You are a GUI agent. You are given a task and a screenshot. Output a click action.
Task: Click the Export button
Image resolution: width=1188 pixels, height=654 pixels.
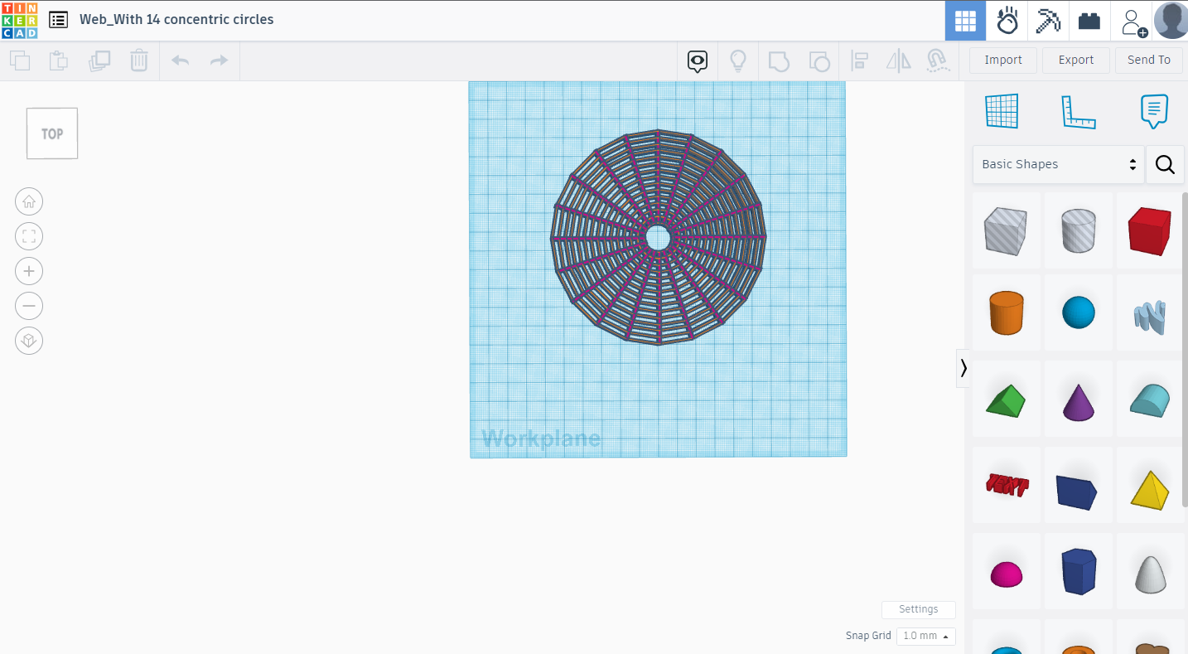(1075, 60)
